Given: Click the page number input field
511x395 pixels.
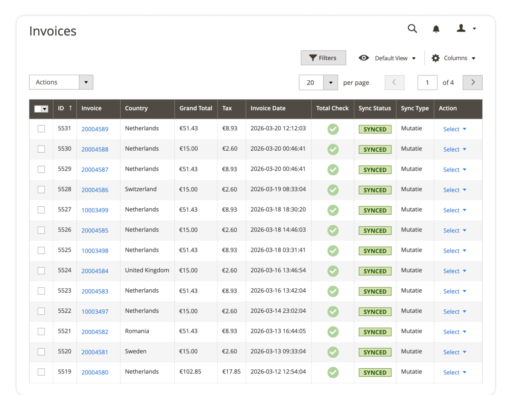Looking at the screenshot, I should 427,82.
